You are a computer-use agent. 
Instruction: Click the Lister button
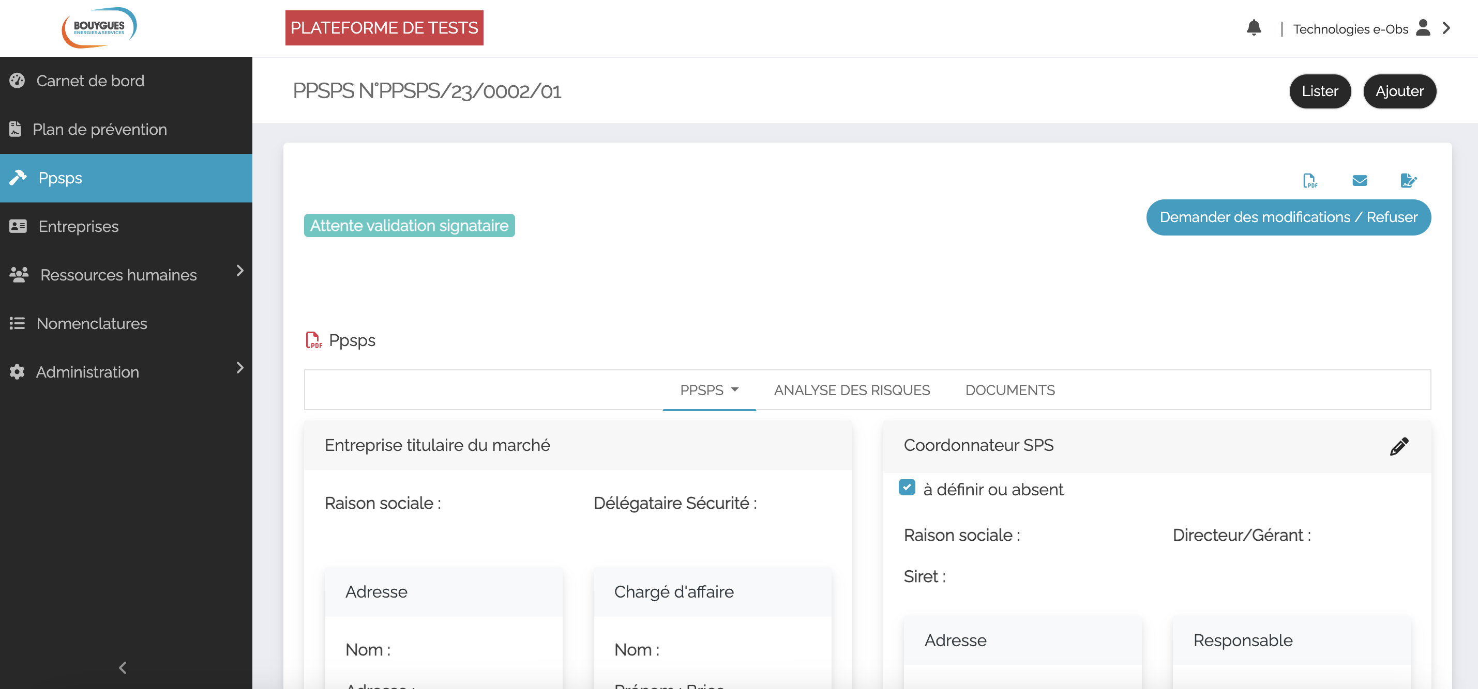coord(1320,91)
